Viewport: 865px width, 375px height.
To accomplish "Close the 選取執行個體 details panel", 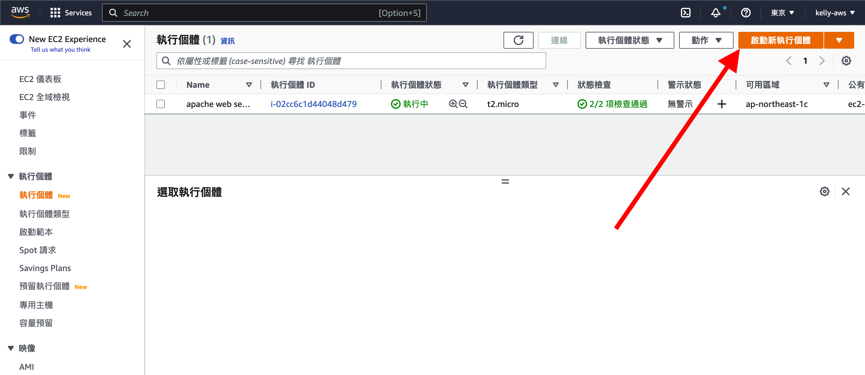I will (845, 191).
